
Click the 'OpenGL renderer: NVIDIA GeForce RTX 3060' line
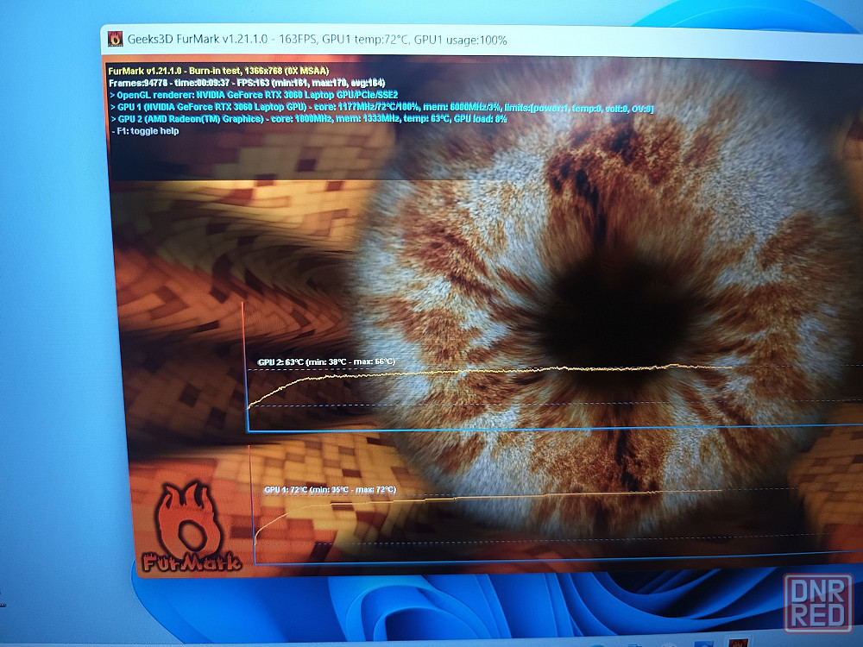tap(254, 95)
